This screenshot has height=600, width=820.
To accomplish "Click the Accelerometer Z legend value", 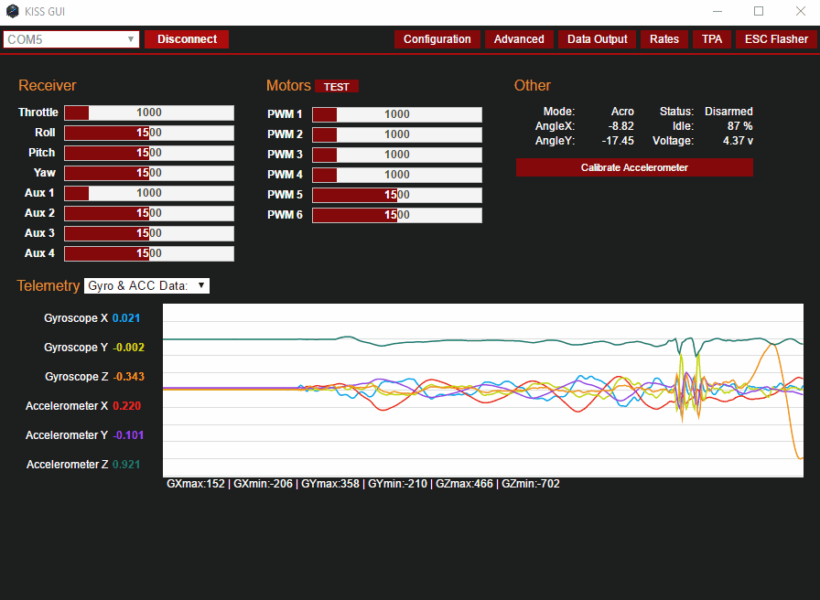I will (126, 465).
